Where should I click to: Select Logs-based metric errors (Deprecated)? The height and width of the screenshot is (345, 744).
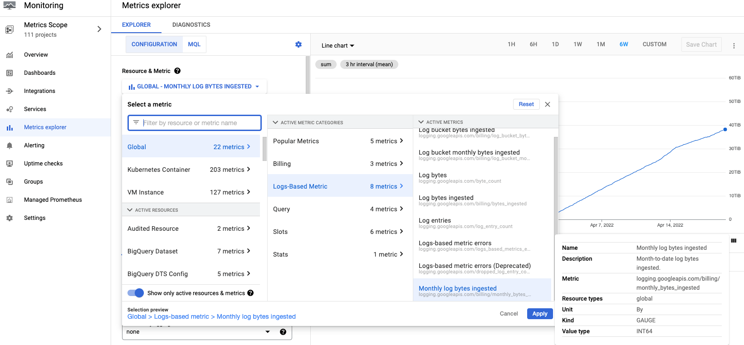483,268
